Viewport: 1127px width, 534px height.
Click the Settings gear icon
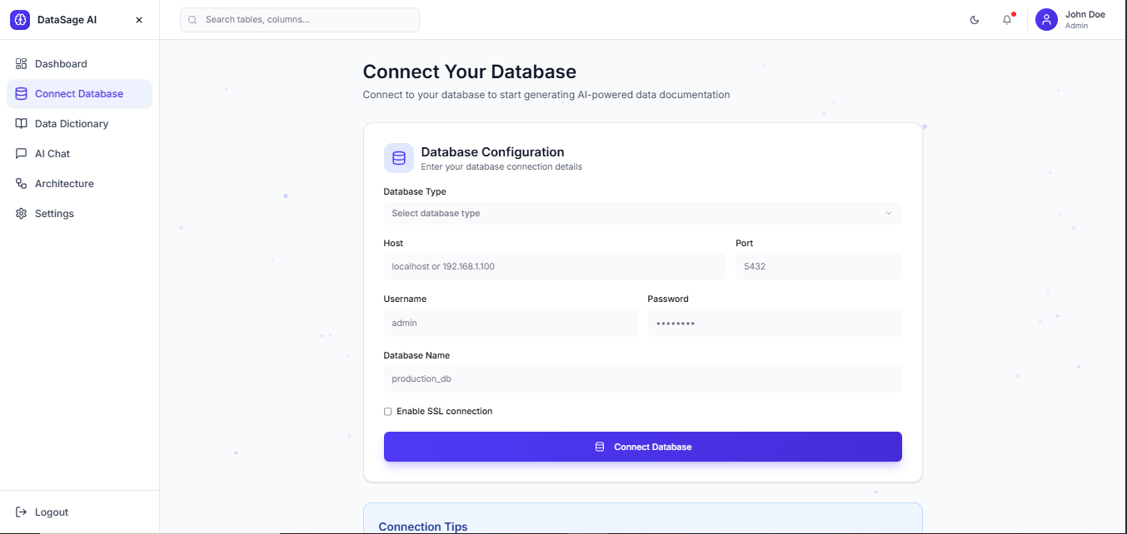pyautogui.click(x=21, y=214)
